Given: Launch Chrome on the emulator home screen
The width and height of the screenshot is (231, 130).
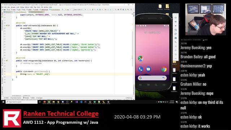Looking at the screenshot, I should click(164, 69).
